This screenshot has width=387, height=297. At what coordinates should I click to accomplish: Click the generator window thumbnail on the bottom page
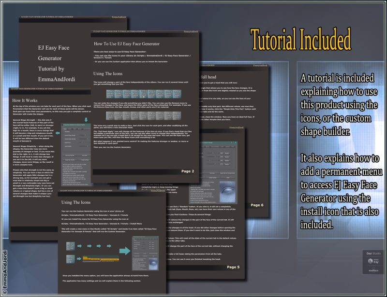[x=146, y=253]
